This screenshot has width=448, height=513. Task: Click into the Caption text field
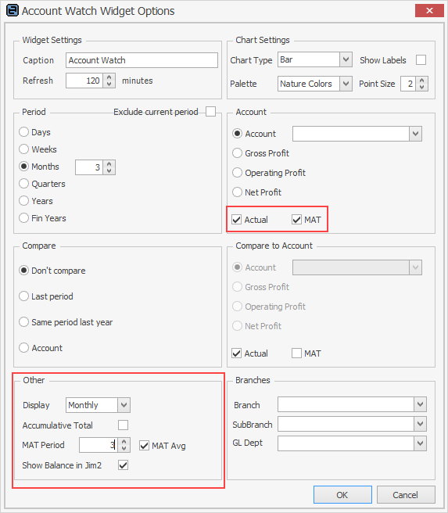(x=142, y=60)
